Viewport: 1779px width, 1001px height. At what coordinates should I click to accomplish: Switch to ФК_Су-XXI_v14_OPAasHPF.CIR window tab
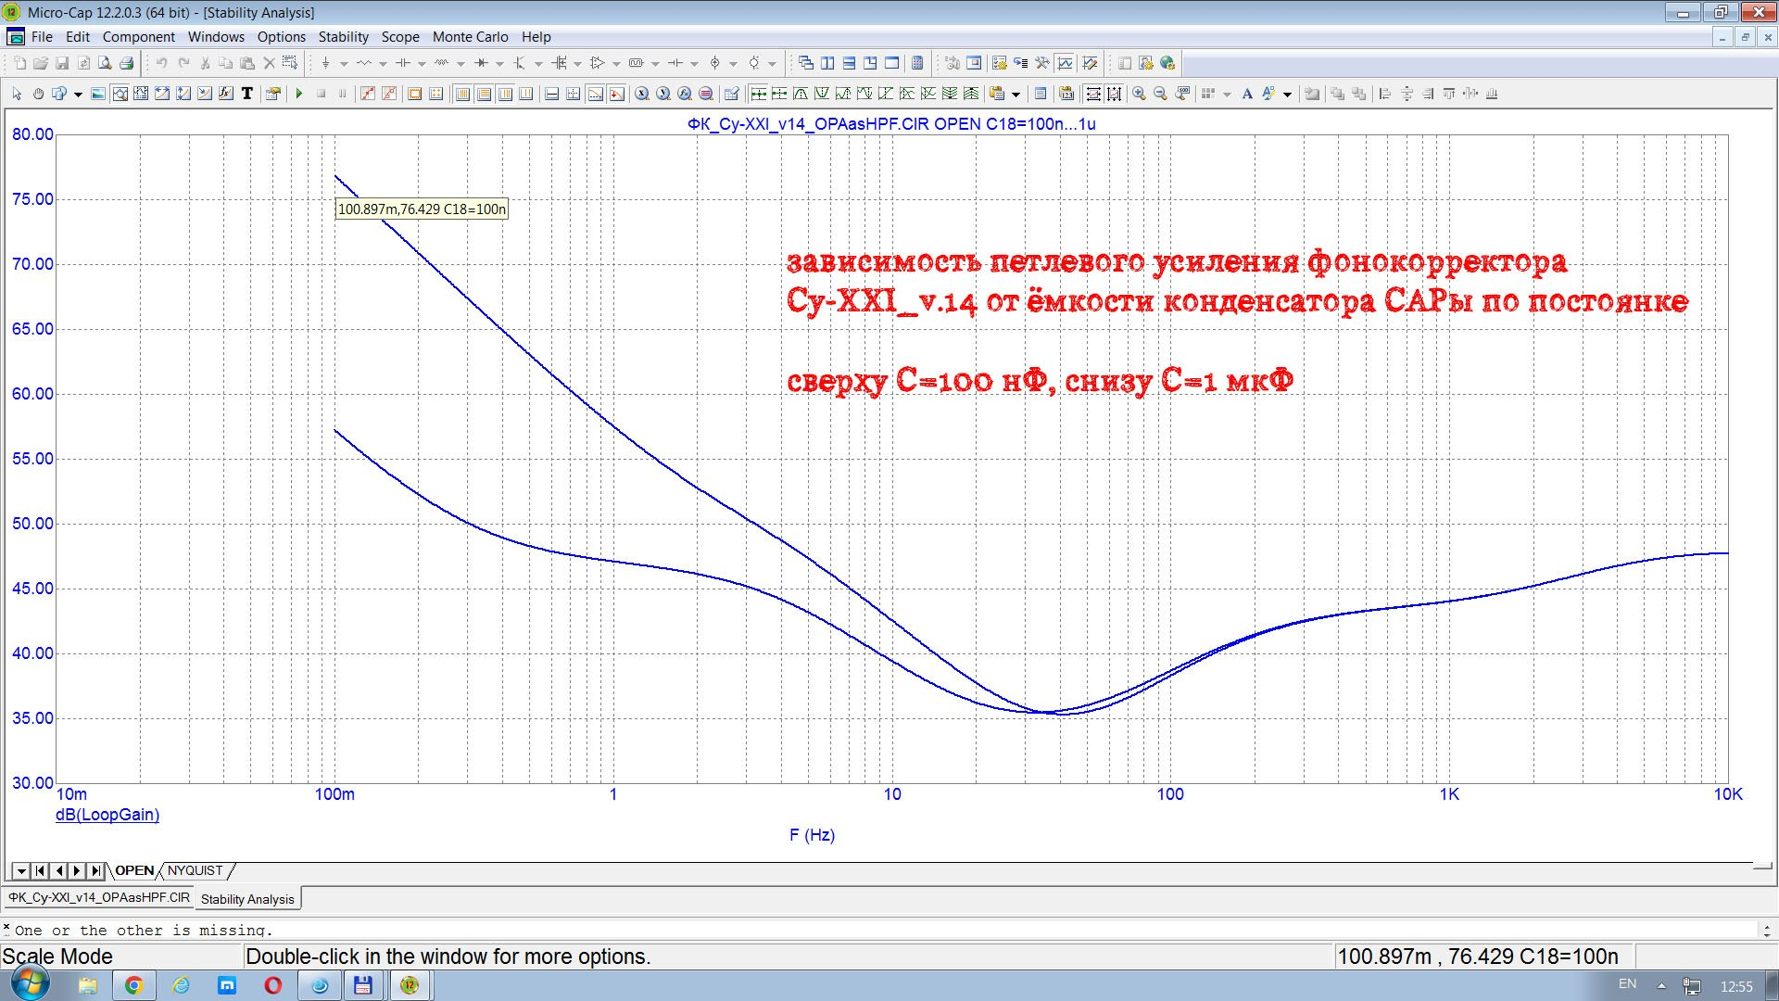click(x=98, y=898)
